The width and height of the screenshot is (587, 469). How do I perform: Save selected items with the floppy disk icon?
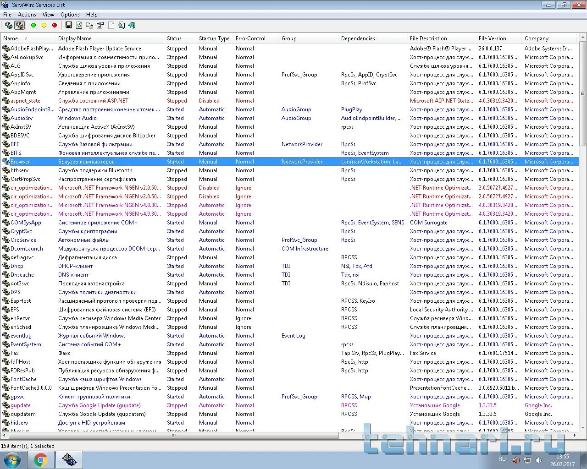pyautogui.click(x=69, y=26)
